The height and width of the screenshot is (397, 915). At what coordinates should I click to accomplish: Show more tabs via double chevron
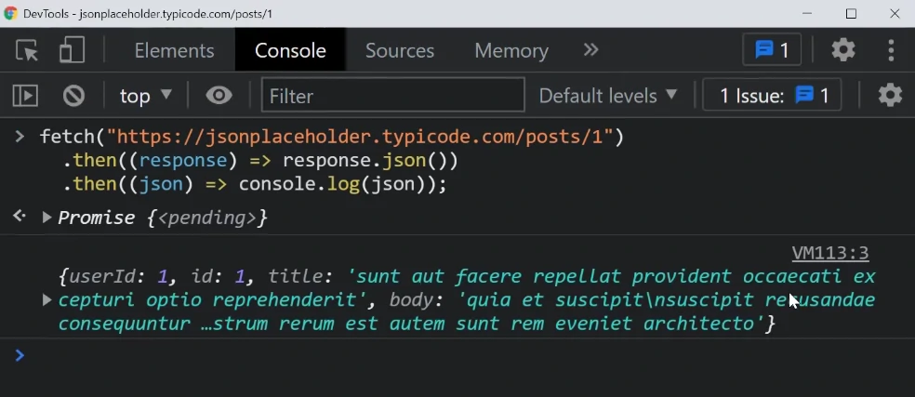[590, 50]
